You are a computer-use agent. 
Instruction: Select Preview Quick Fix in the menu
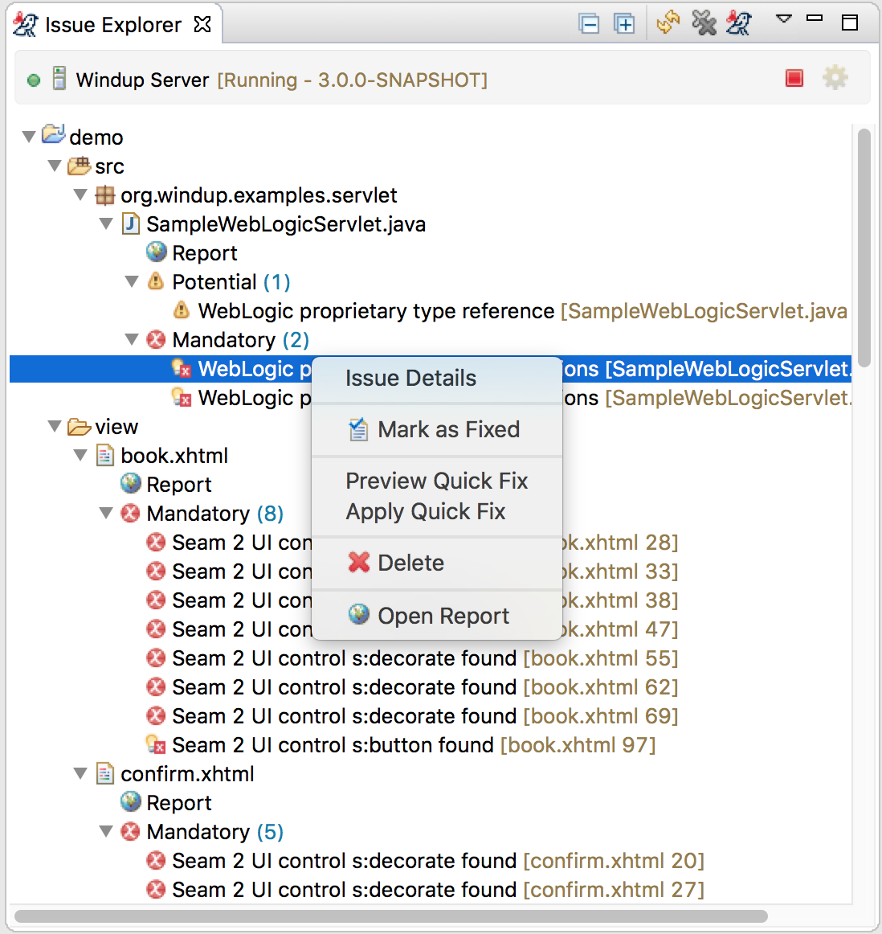click(436, 481)
